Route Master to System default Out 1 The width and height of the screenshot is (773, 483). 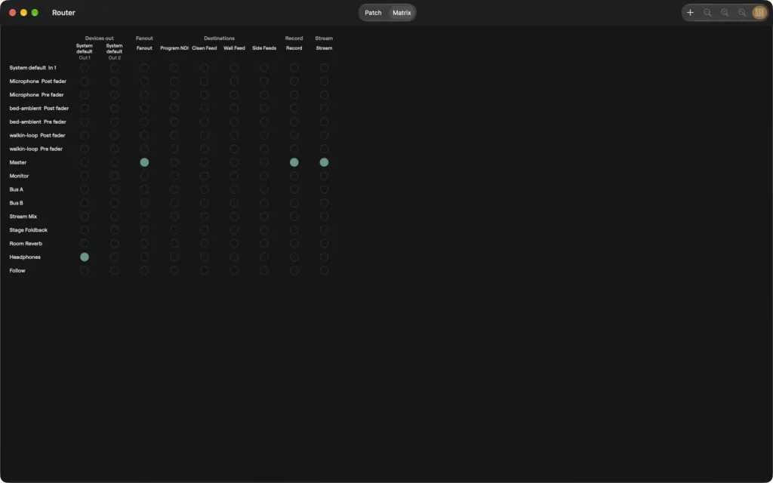tap(85, 162)
